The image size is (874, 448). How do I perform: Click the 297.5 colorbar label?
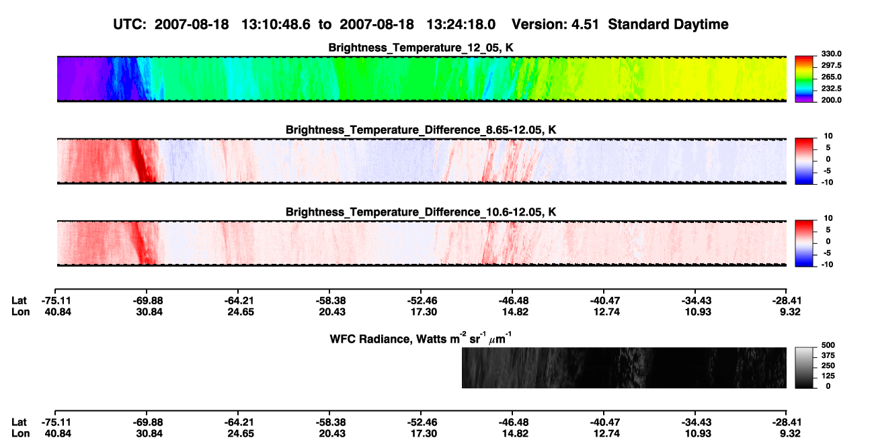831,65
